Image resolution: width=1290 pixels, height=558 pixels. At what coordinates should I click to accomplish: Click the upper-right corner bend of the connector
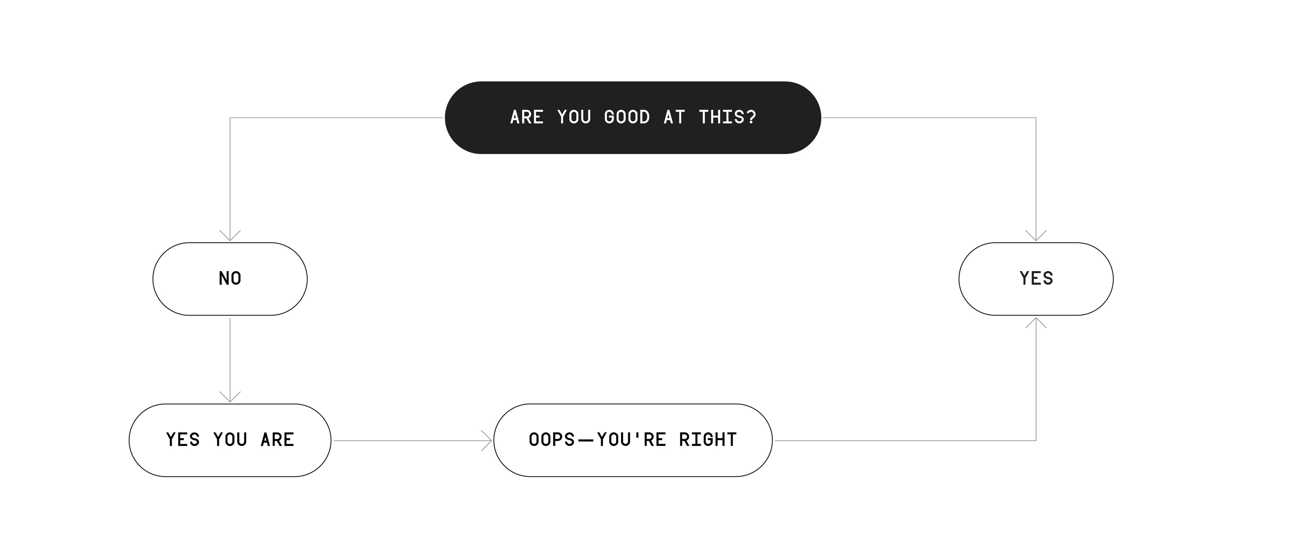tap(1036, 118)
